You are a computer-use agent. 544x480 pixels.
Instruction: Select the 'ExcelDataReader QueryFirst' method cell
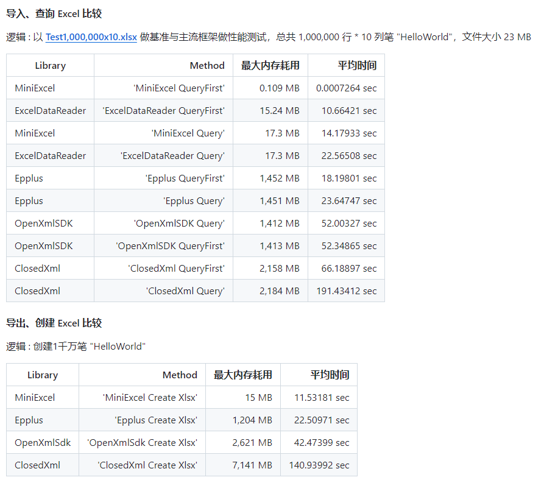click(x=163, y=111)
